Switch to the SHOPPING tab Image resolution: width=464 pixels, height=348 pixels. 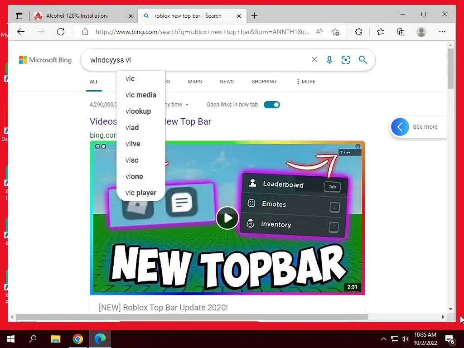click(x=264, y=82)
